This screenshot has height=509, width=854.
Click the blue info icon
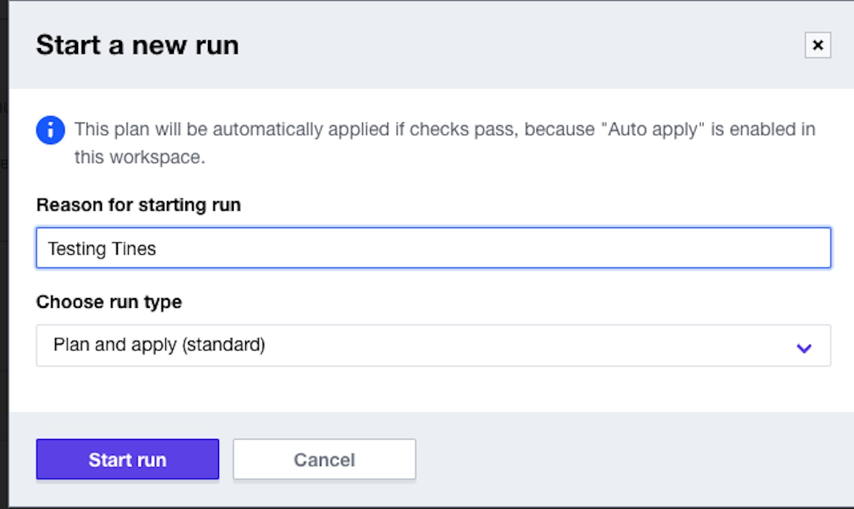(51, 130)
